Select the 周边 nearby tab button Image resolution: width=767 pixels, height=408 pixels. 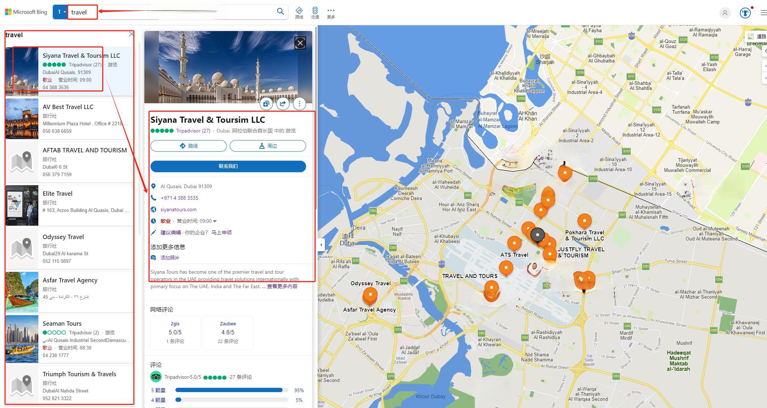268,146
